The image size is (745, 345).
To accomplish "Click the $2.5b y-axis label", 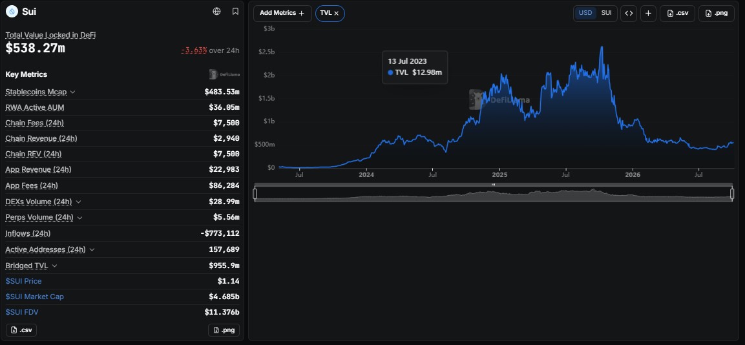I will point(267,52).
